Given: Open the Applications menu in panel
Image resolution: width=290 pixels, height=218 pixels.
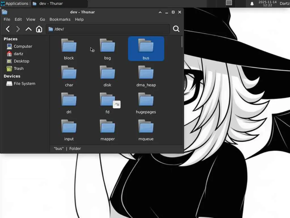Looking at the screenshot, I should tap(15, 3).
